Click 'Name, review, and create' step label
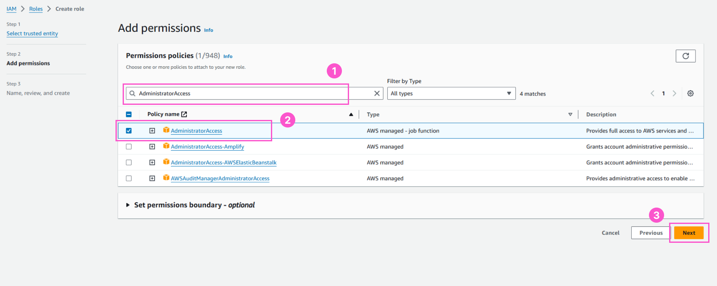Viewport: 717px width, 286px height. point(38,93)
